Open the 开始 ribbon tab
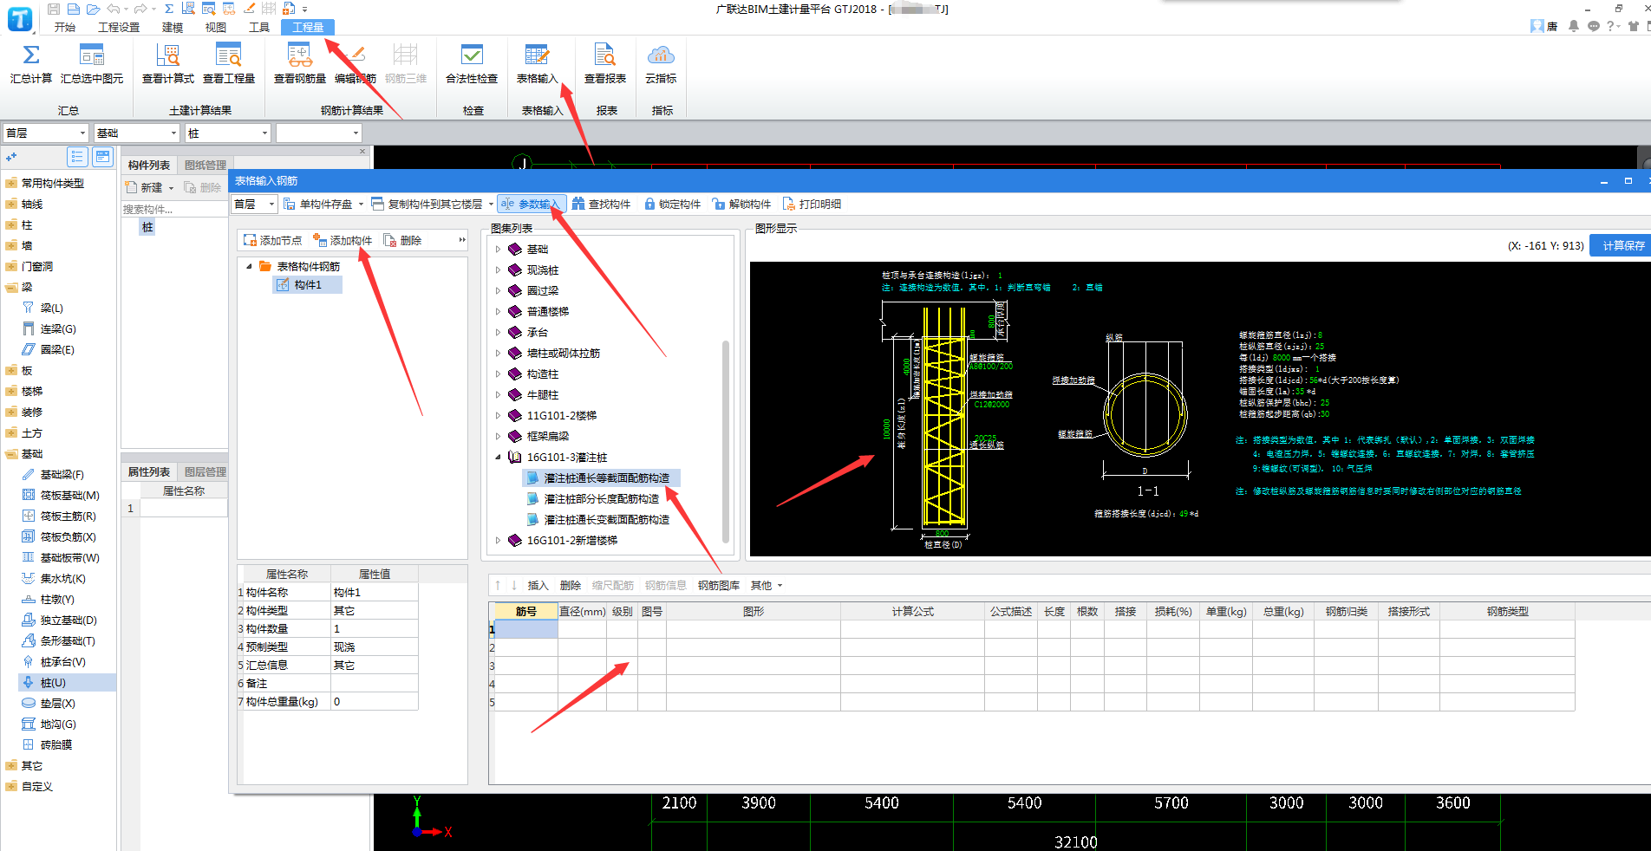The height and width of the screenshot is (851, 1651). coord(65,27)
